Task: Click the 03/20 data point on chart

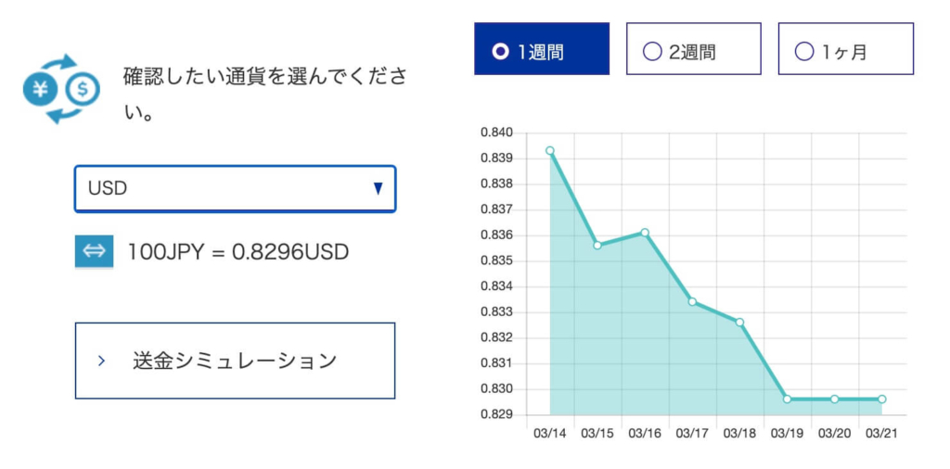Action: [x=834, y=399]
